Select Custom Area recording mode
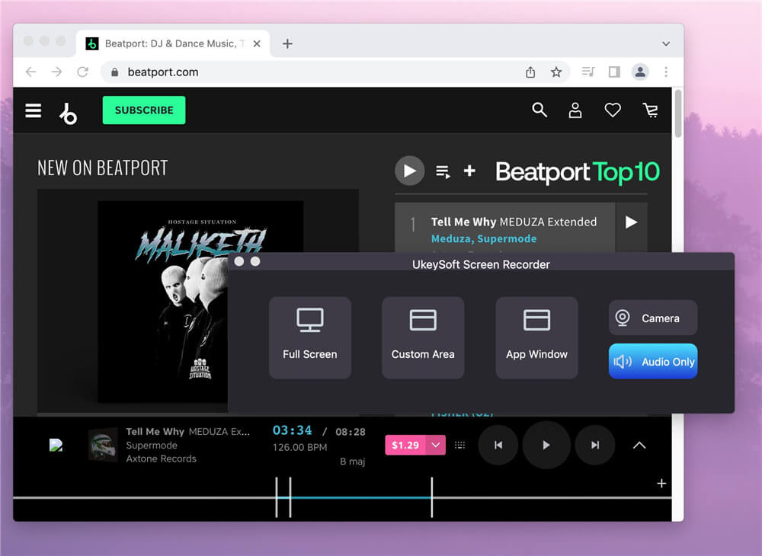The width and height of the screenshot is (762, 556). [423, 337]
